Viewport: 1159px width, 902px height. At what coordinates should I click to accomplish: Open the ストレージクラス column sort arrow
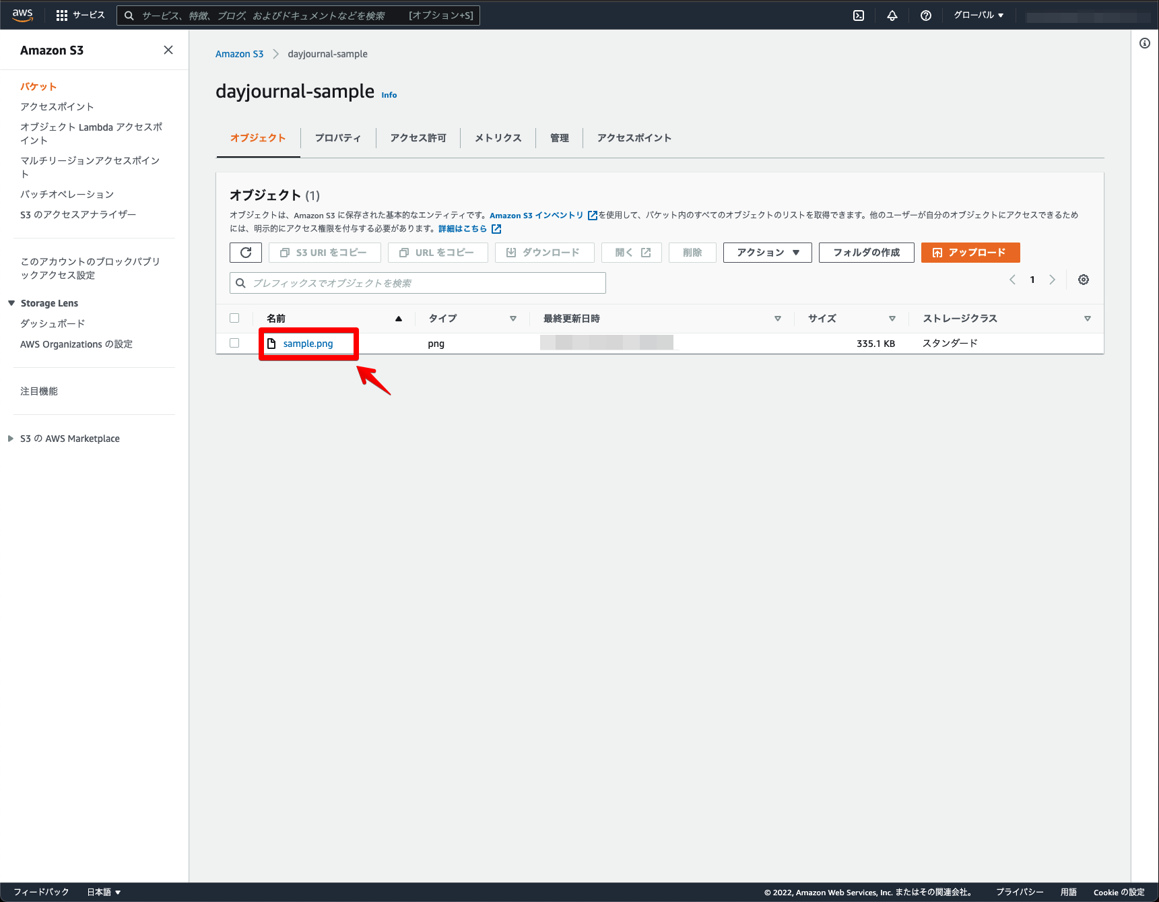point(1088,319)
